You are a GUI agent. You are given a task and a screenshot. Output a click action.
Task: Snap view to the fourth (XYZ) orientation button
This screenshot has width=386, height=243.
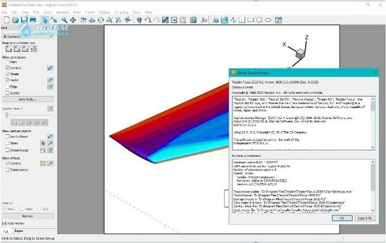33,49
